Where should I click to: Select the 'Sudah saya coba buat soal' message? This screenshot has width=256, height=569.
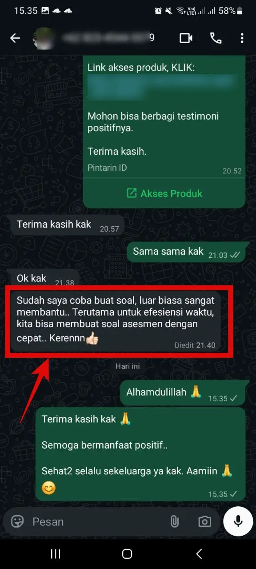click(x=116, y=319)
